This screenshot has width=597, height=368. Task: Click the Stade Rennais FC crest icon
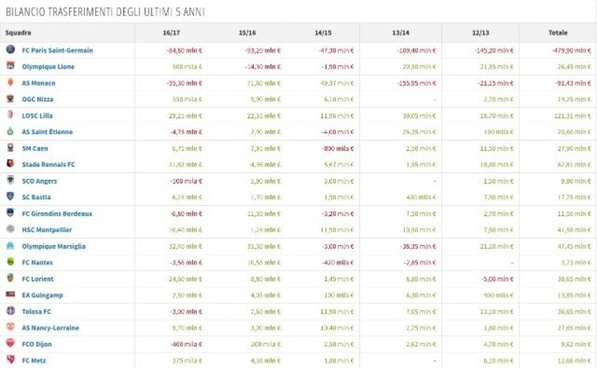(10, 163)
